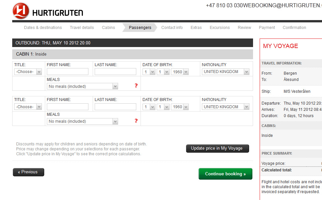Open second passenger birth day dropdown

tap(149, 107)
